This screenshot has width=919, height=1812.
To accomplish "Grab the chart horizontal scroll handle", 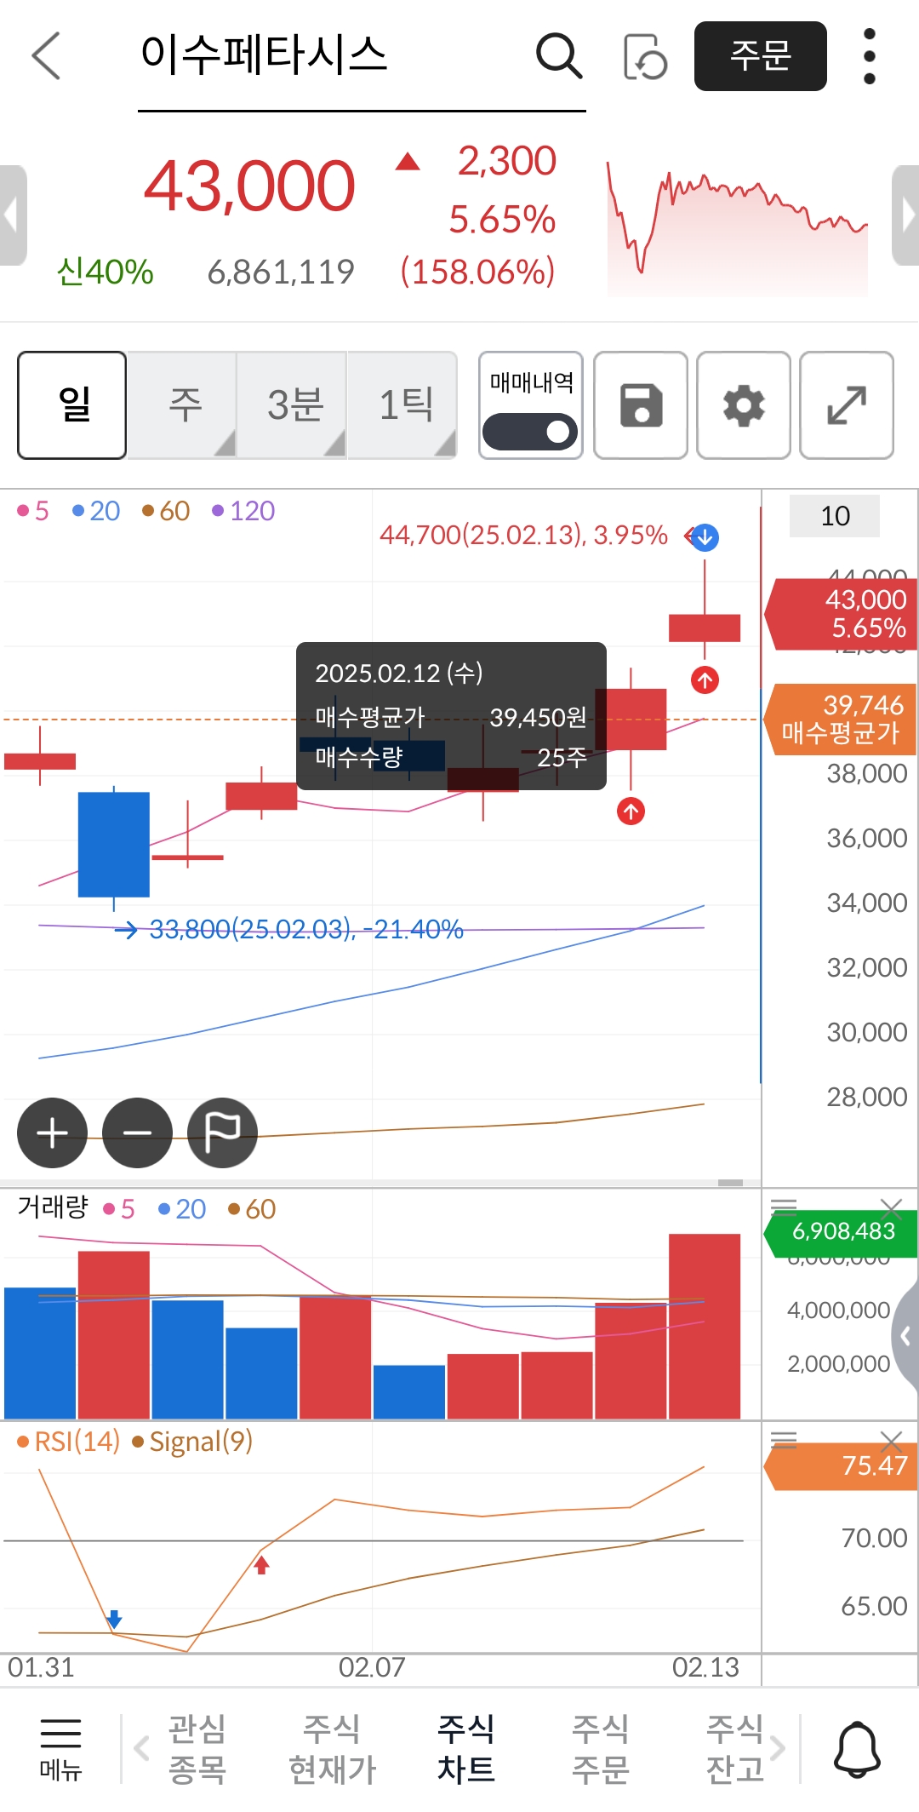I will (x=730, y=1182).
